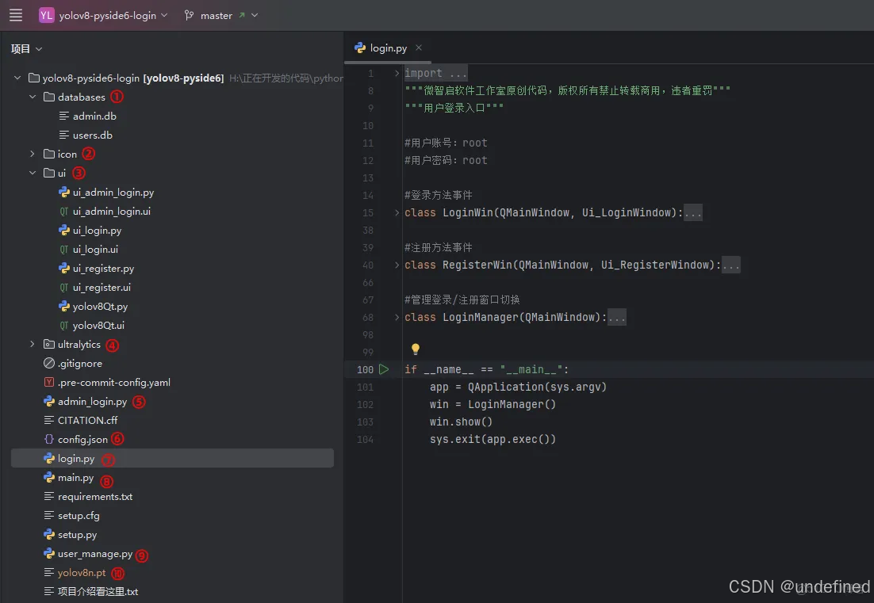The height and width of the screenshot is (603, 874).
Task: Click the ui_login.py Python icon
Action: pos(64,230)
